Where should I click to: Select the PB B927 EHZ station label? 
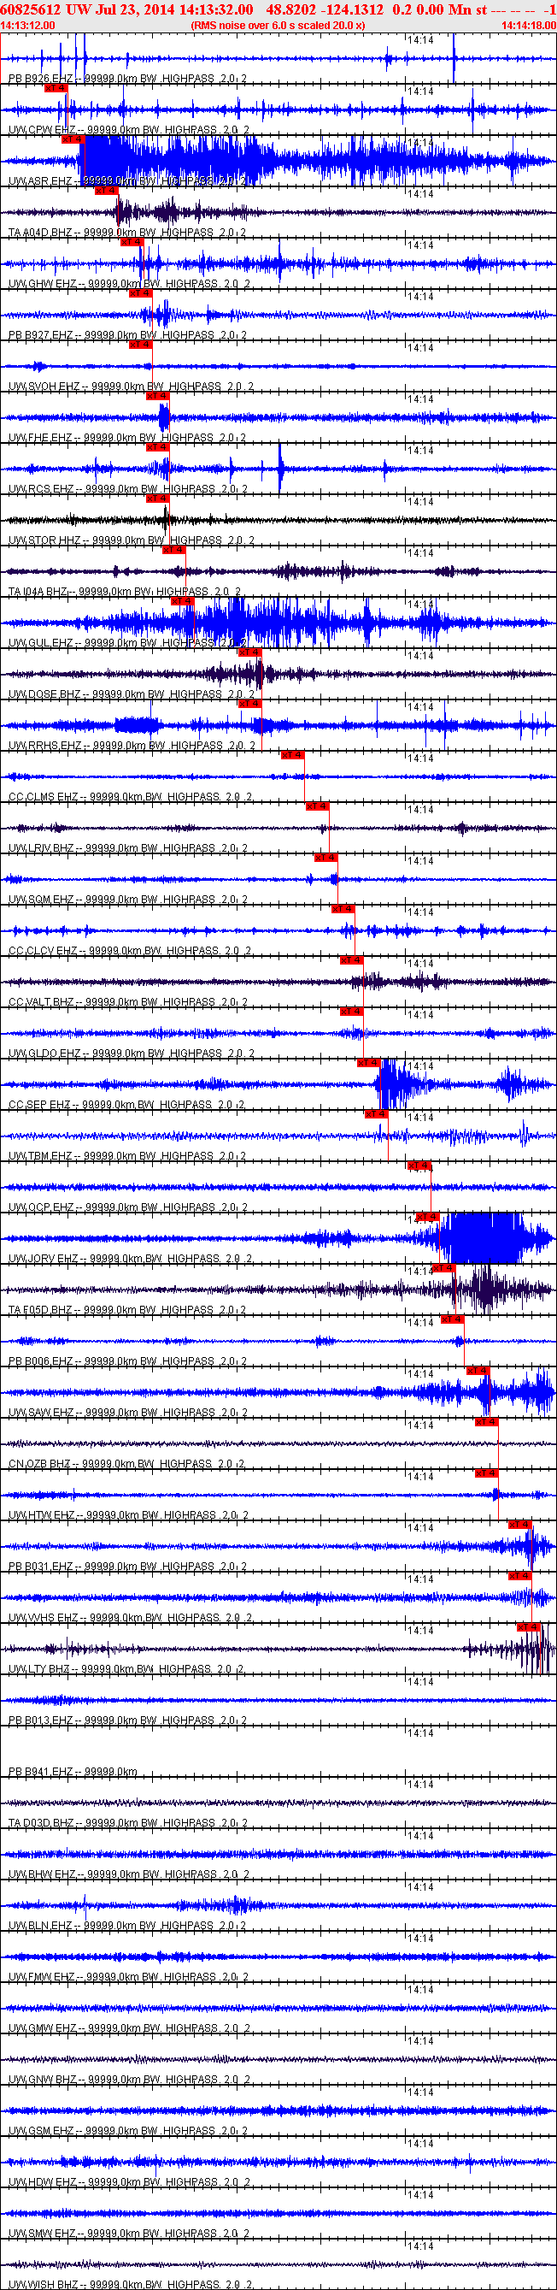point(128,336)
